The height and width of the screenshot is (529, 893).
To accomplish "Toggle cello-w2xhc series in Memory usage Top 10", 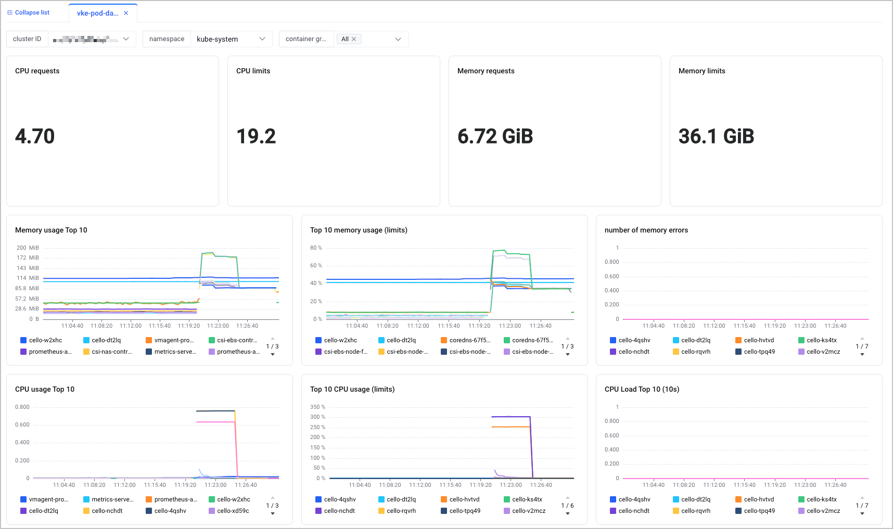I will 41,340.
